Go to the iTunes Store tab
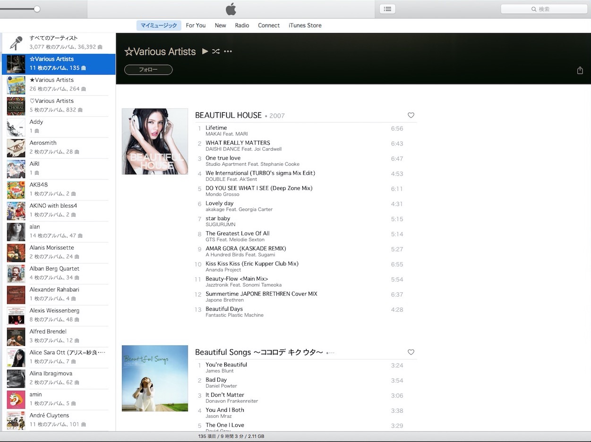 [x=305, y=25]
